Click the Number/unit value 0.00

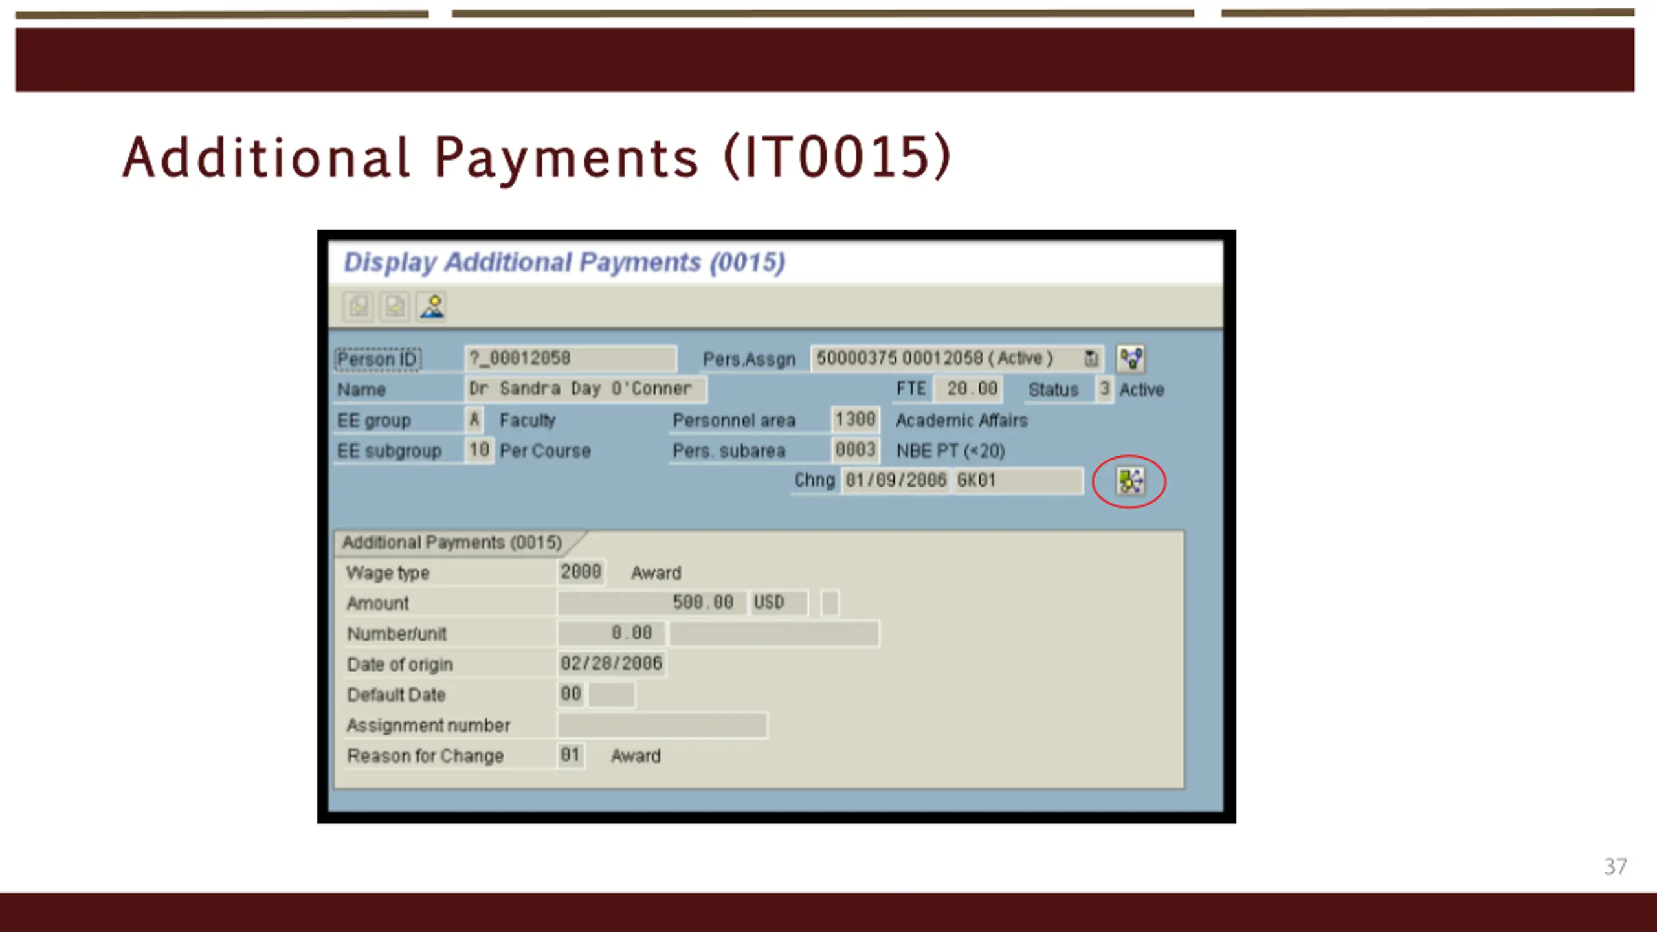(611, 633)
